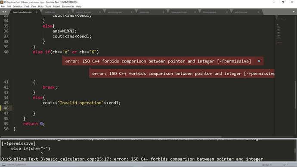Select the basic_calculator.cpp tab
This screenshot has width=297, height=167.
pyautogui.click(x=22, y=12)
